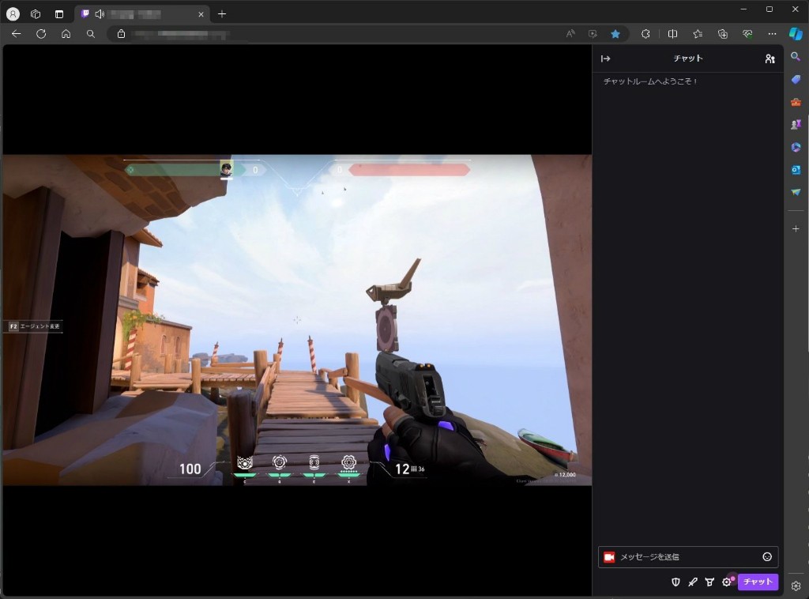Open the chat community users list icon

pos(769,58)
